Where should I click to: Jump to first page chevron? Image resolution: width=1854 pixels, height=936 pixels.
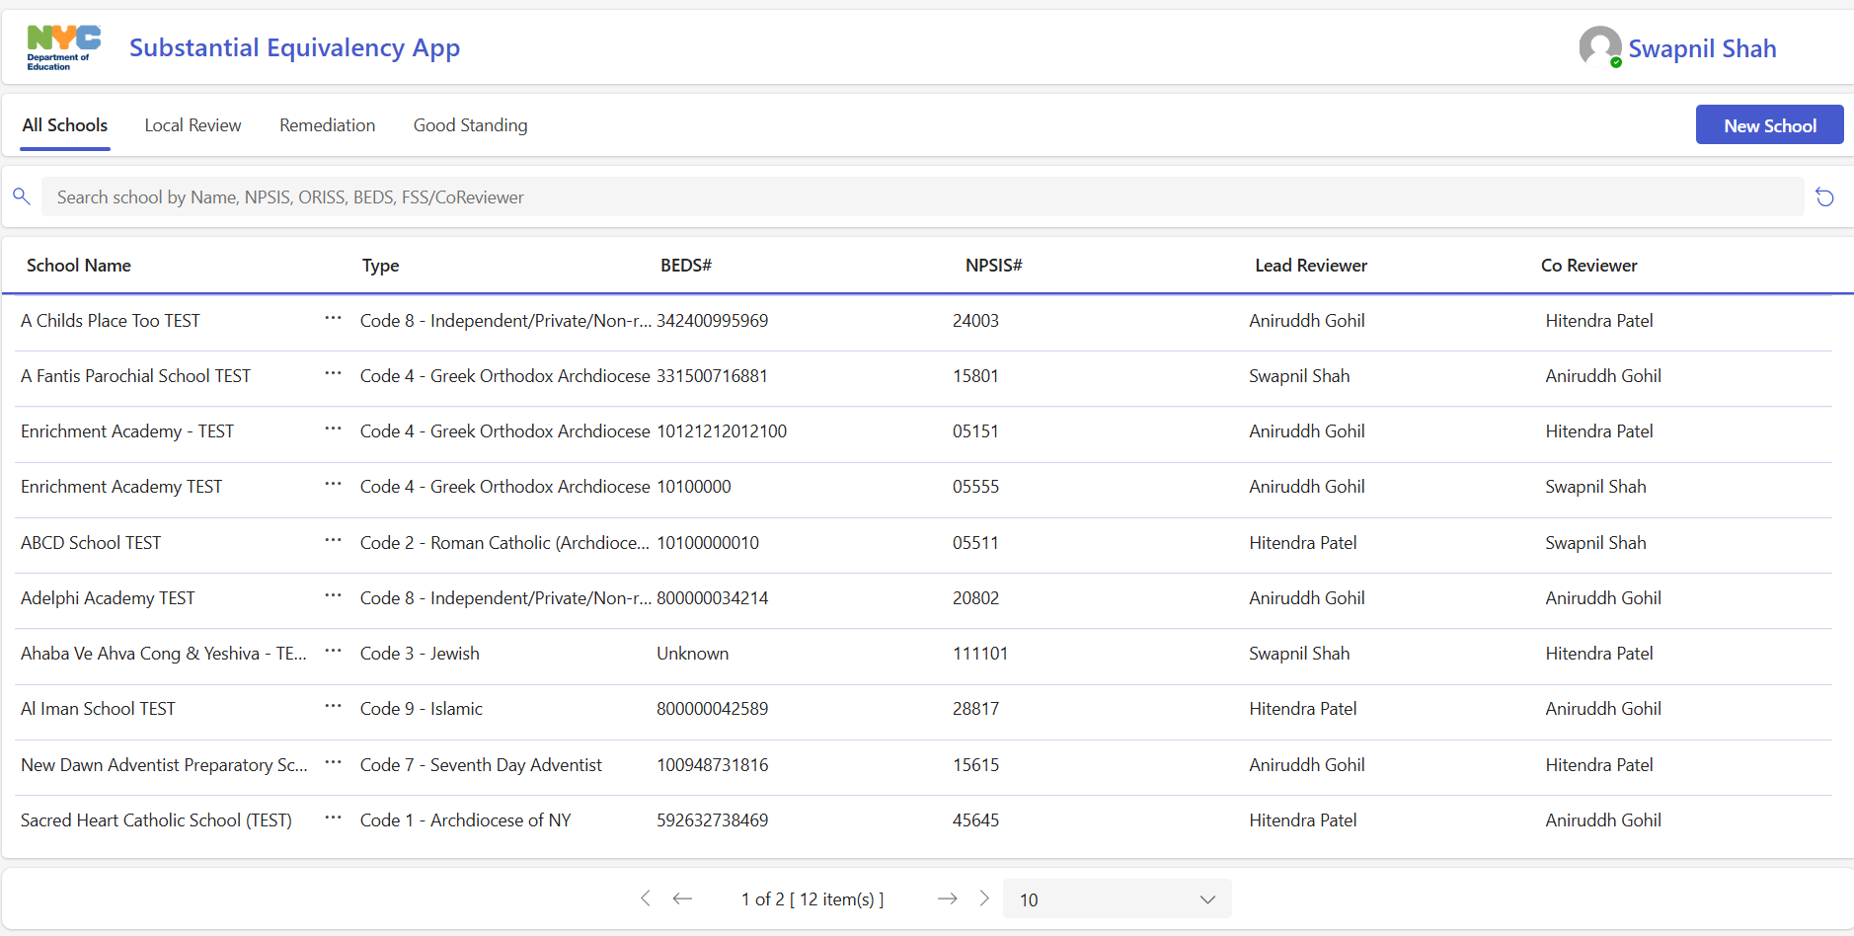[x=646, y=898]
